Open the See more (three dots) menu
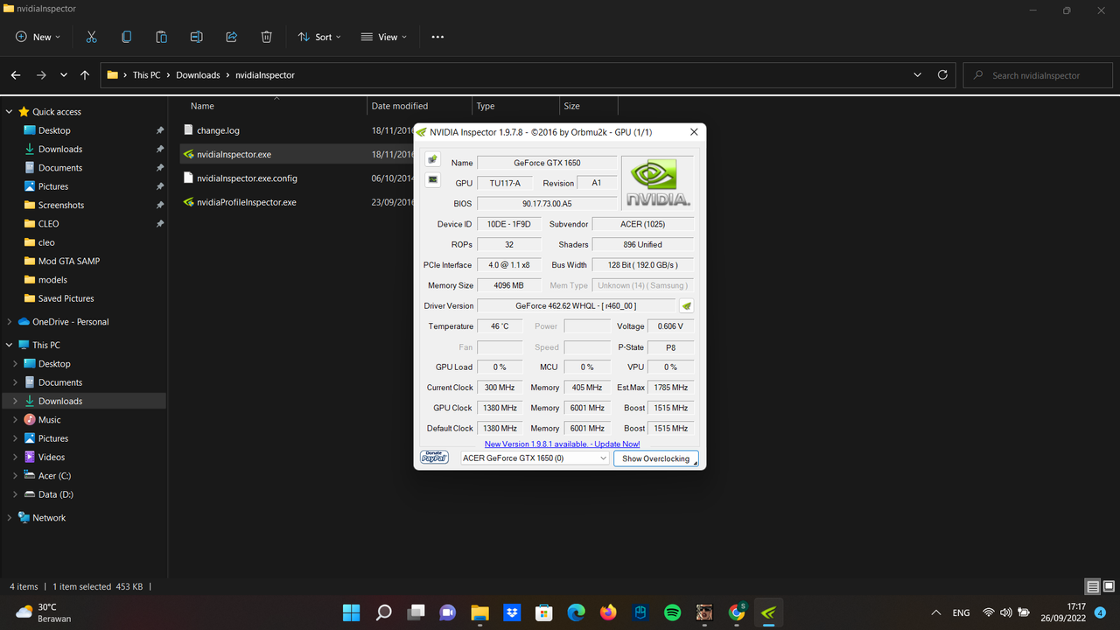This screenshot has height=630, width=1120. (x=437, y=37)
